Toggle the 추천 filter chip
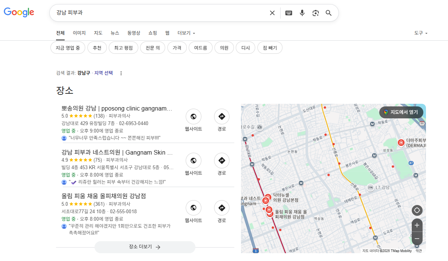 [97, 48]
